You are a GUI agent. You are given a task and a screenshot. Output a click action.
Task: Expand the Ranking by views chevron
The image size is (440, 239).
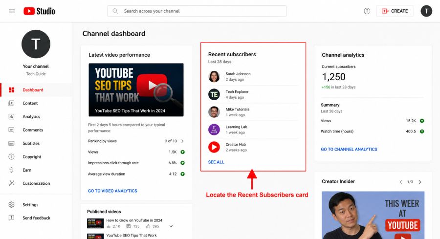(182, 141)
